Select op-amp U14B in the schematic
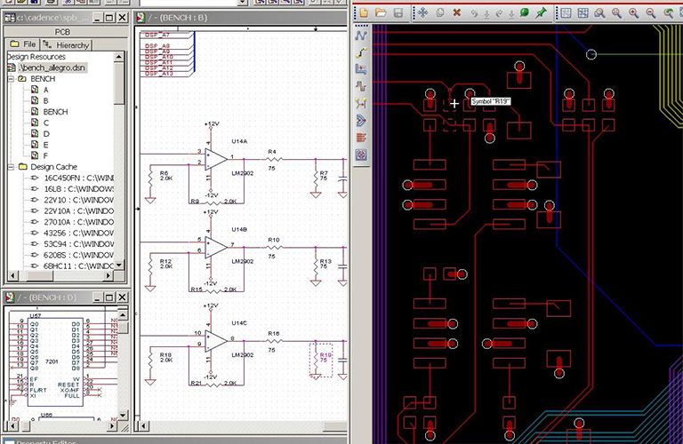Screen dimensions: 683x444 point(215,248)
